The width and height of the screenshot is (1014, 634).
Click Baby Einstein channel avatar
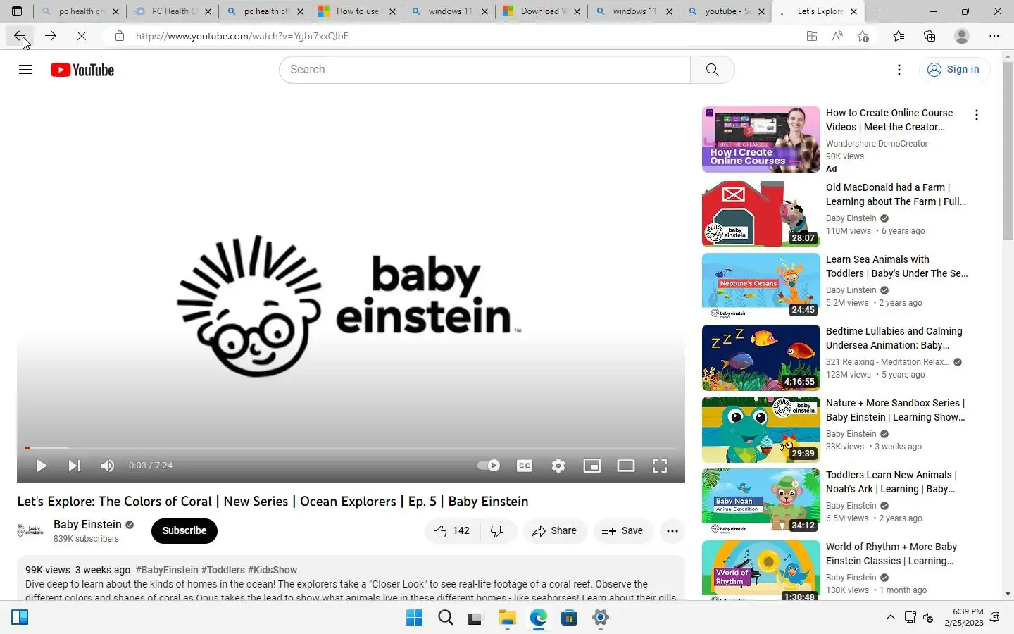click(30, 530)
